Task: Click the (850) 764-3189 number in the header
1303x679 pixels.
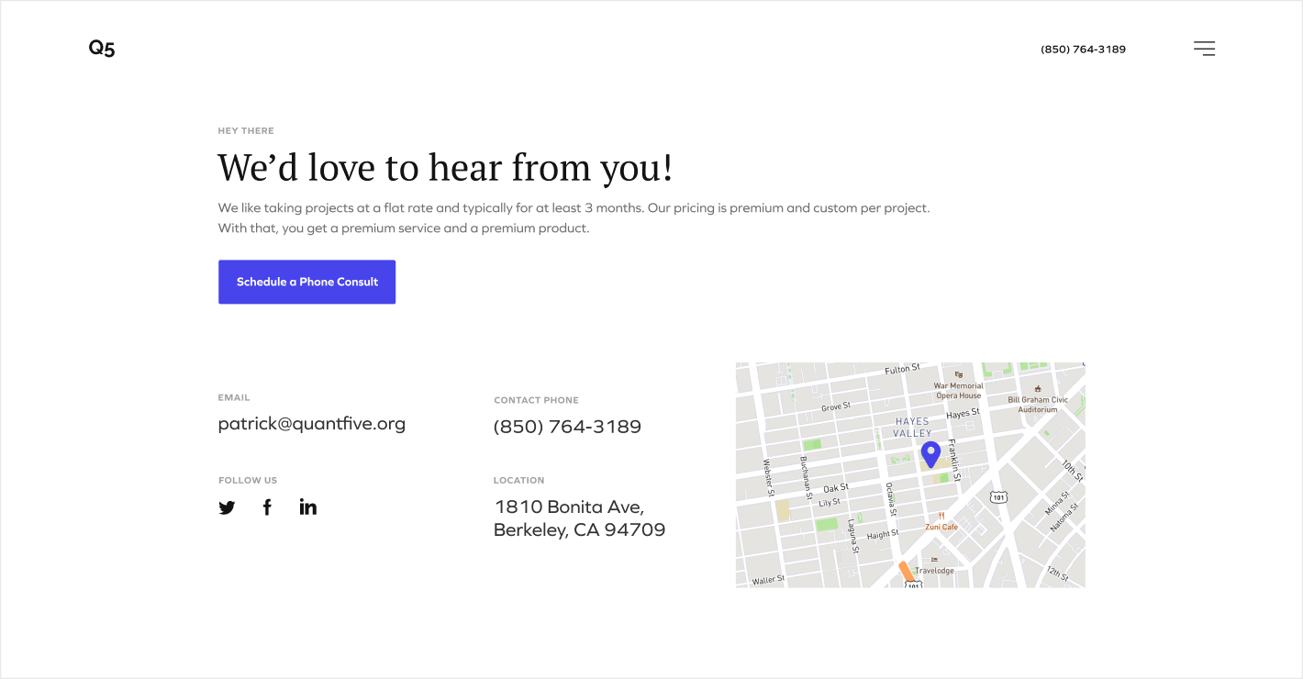Action: [x=1083, y=49]
